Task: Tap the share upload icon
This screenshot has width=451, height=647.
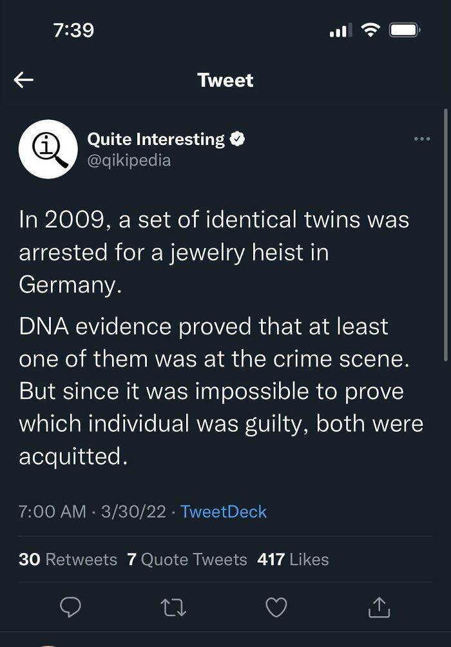Action: [x=379, y=607]
